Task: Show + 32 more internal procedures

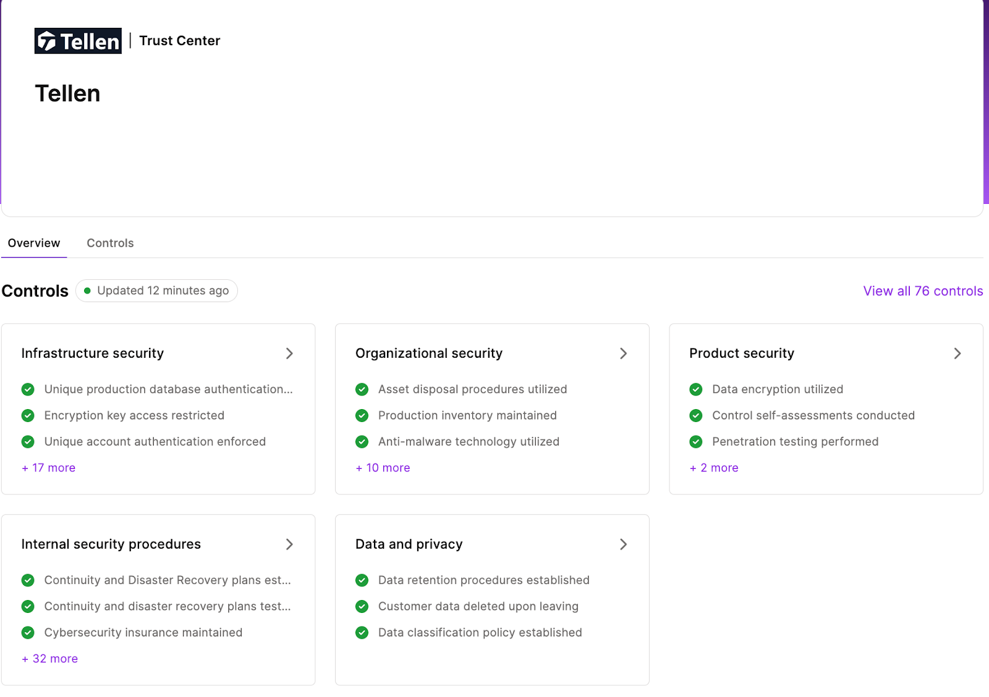Action: 49,659
